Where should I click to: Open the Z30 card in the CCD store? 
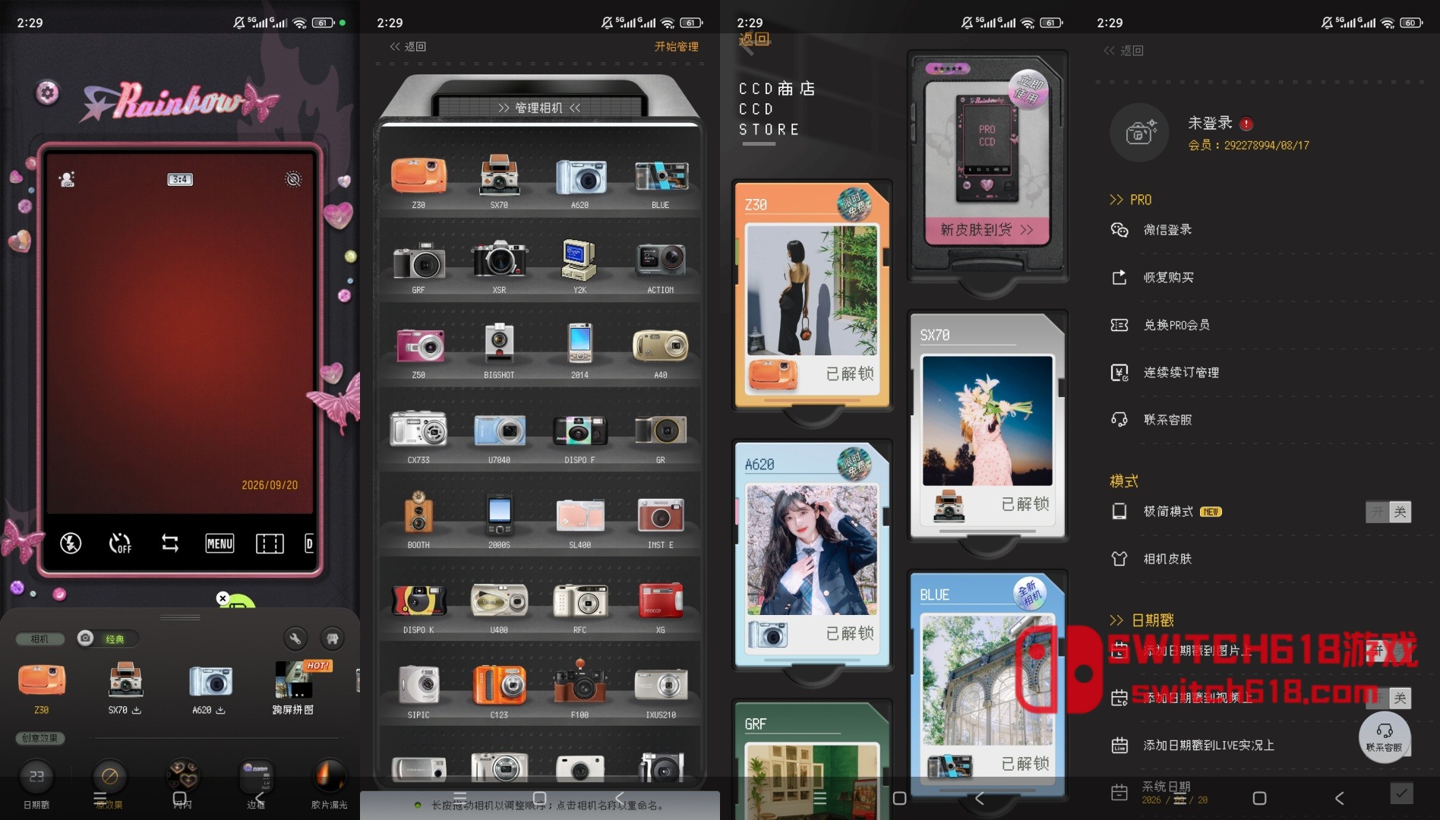(811, 296)
